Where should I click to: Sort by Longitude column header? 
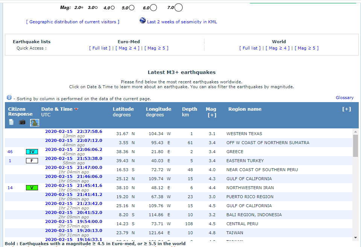pos(158,109)
